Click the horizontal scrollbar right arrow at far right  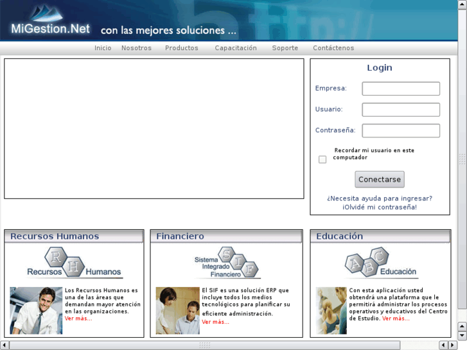pos(453,346)
